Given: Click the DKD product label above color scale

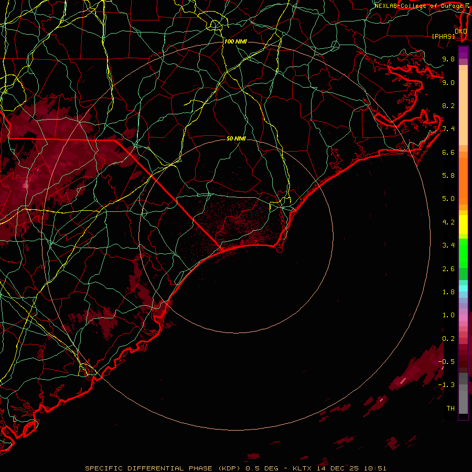Looking at the screenshot, I should 460,31.
